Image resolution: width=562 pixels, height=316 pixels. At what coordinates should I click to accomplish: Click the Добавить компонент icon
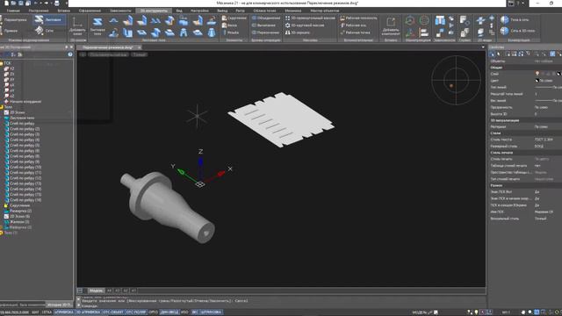(x=391, y=22)
